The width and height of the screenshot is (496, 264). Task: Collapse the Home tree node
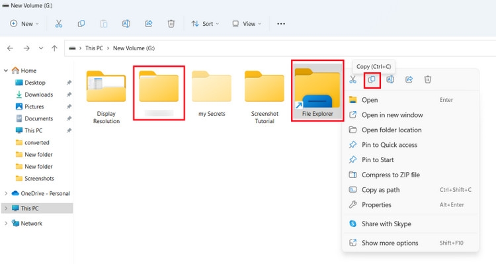pos(6,71)
